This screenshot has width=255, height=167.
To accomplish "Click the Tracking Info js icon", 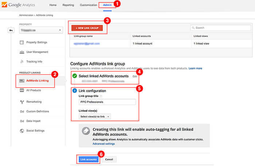I will click(22, 61).
